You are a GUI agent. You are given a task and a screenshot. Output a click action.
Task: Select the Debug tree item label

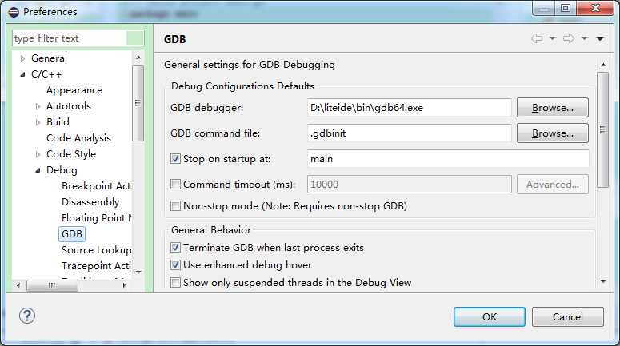click(62, 170)
